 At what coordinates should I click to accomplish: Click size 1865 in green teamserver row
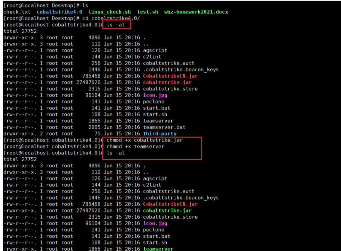click(94, 249)
